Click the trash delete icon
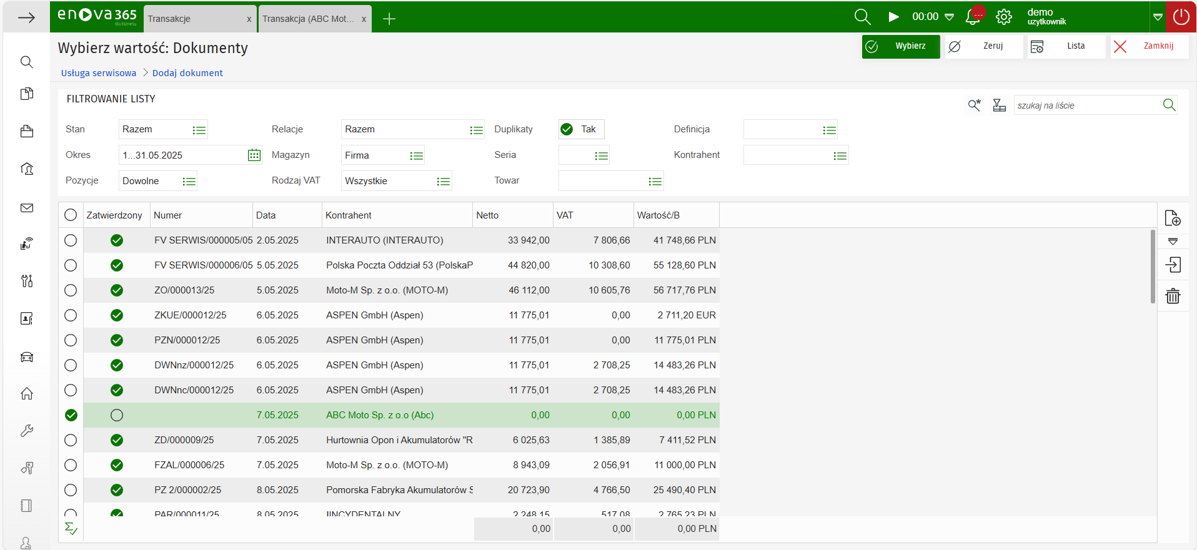The image size is (1197, 550). (x=1173, y=296)
